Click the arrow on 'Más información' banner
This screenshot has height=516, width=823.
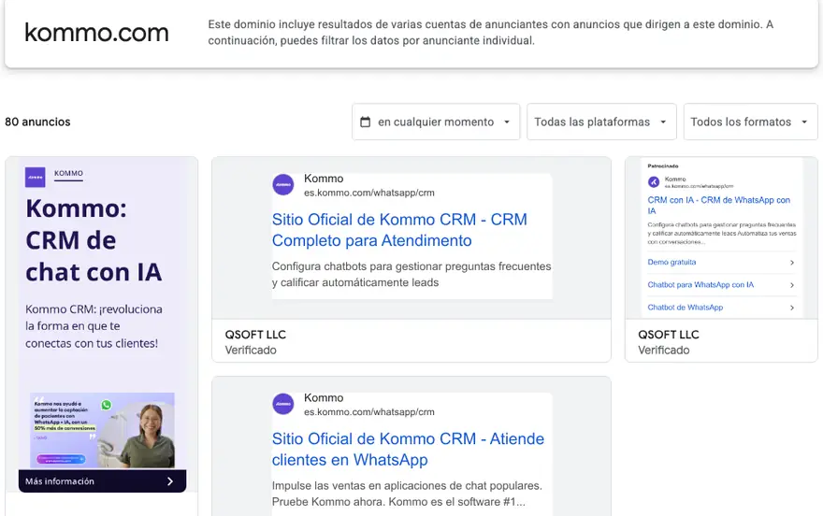coord(170,480)
